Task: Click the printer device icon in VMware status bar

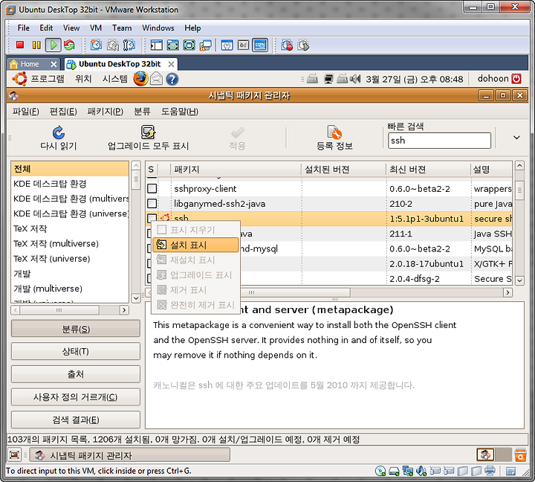Action: [x=490, y=471]
